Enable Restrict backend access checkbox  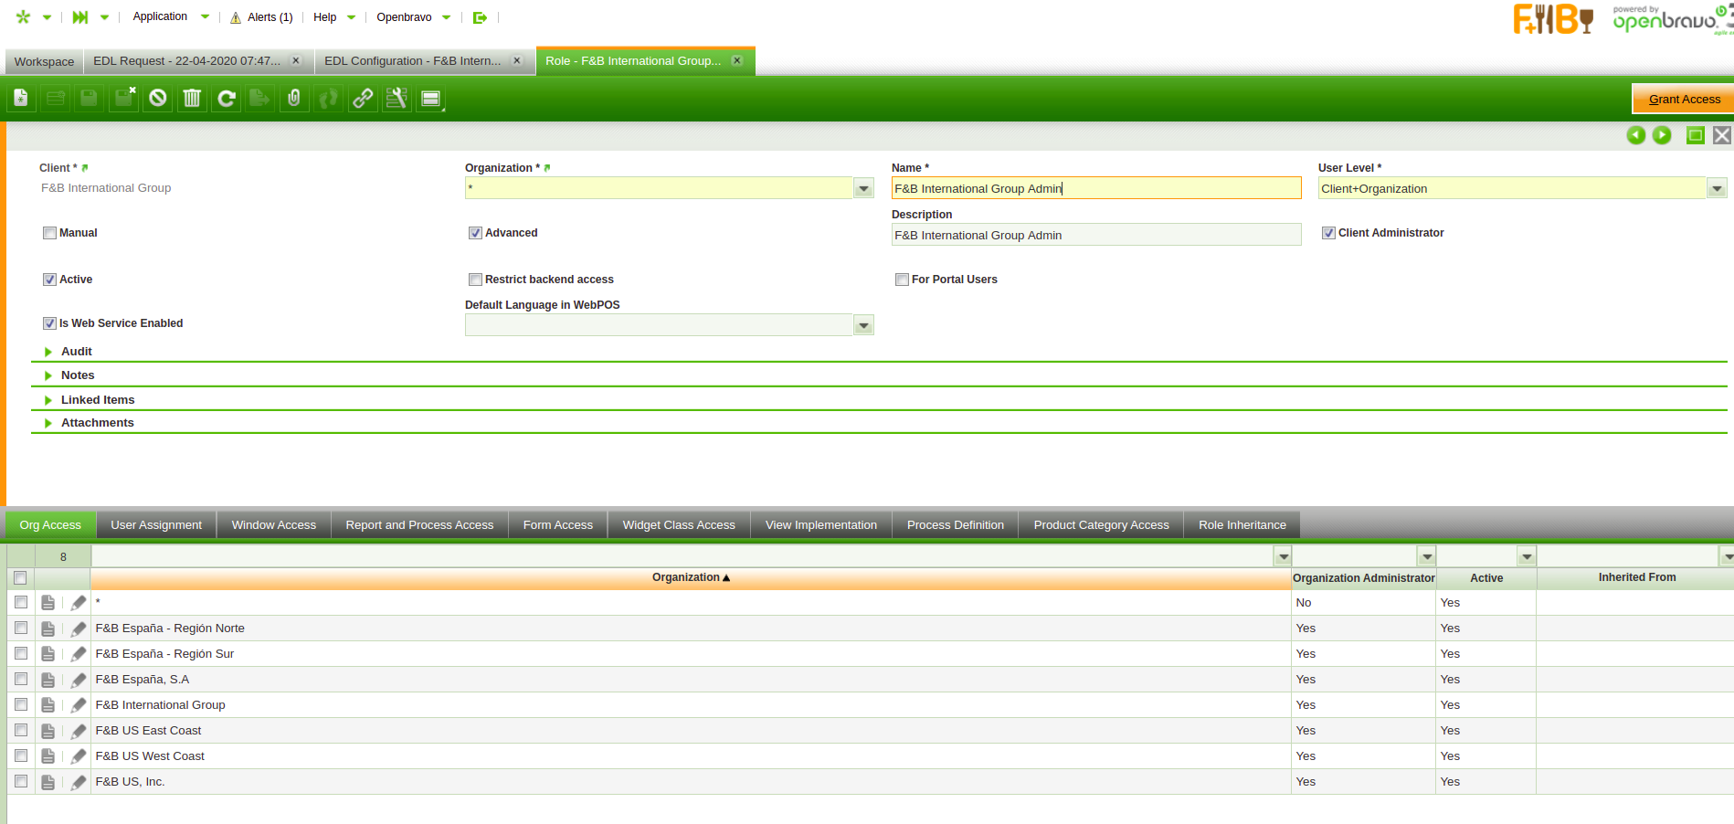(x=475, y=280)
